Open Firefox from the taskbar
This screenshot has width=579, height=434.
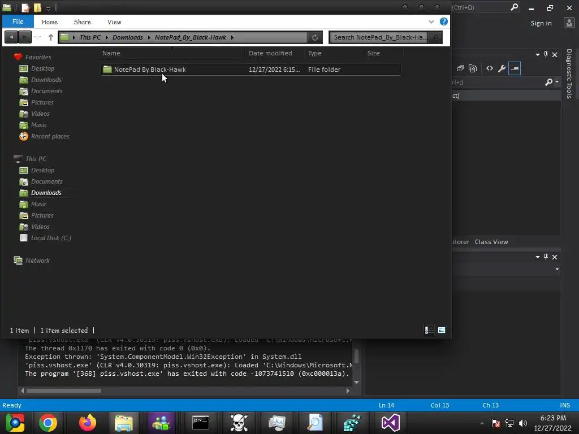pyautogui.click(x=87, y=423)
